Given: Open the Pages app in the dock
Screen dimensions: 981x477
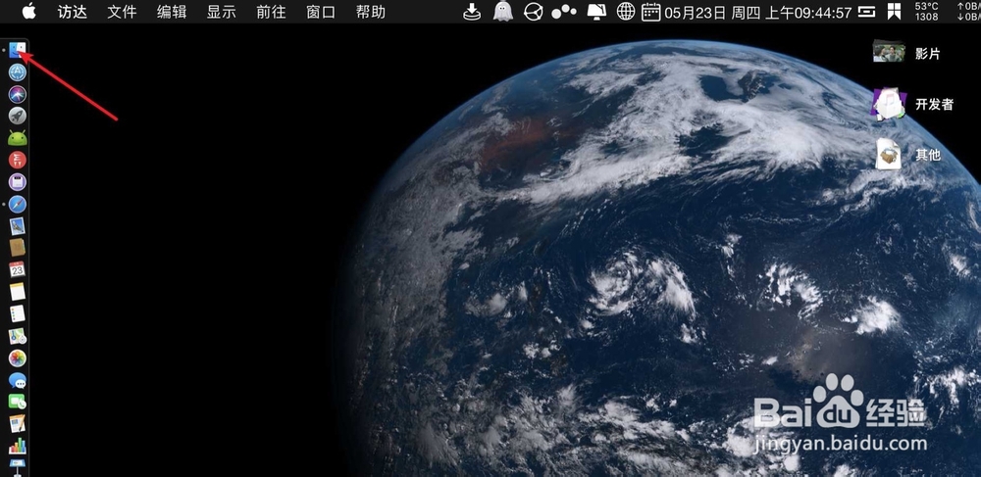Looking at the screenshot, I should (x=18, y=424).
